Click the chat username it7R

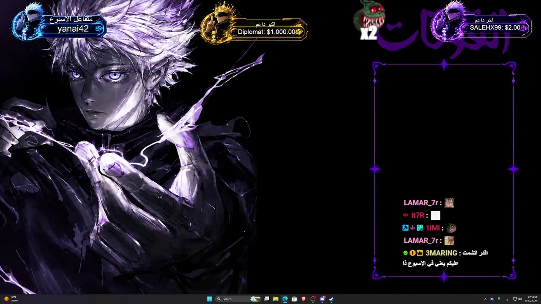coord(418,215)
